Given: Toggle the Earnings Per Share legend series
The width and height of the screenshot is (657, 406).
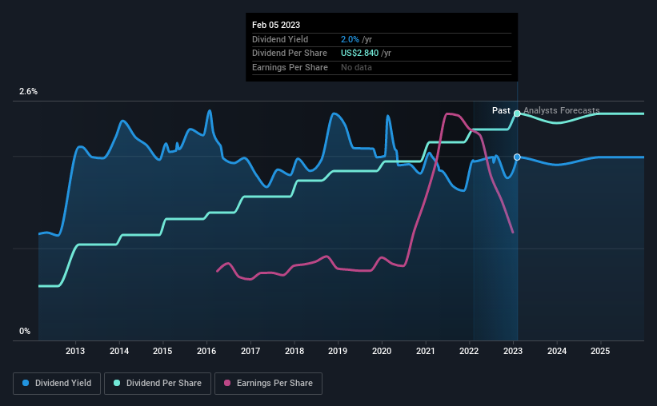Looking at the screenshot, I should [x=268, y=384].
